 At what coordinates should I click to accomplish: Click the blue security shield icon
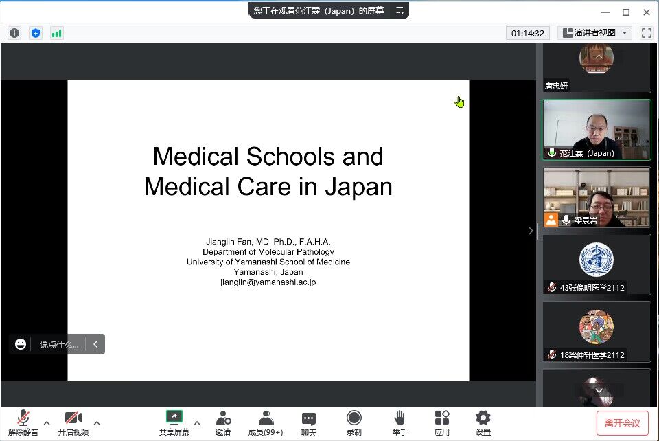coord(36,33)
